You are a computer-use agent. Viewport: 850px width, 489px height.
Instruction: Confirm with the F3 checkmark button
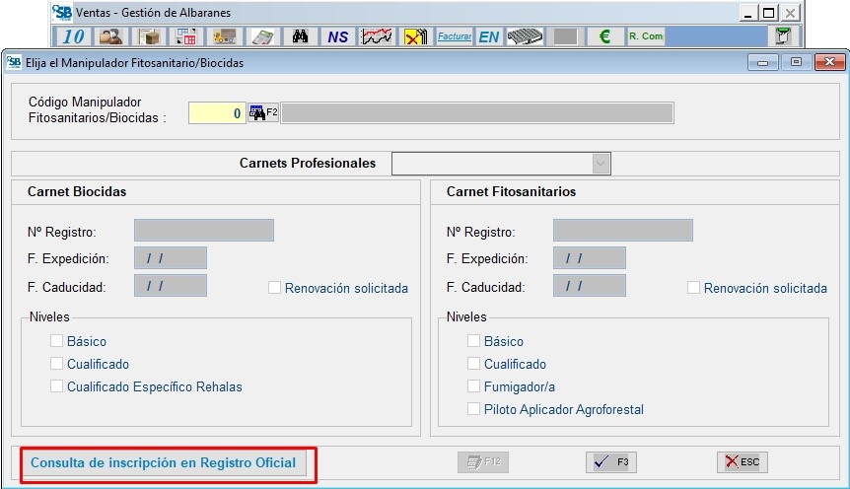point(611,462)
